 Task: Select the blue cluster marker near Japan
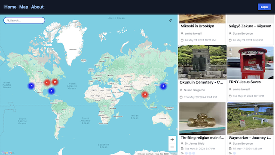[x=163, y=86]
